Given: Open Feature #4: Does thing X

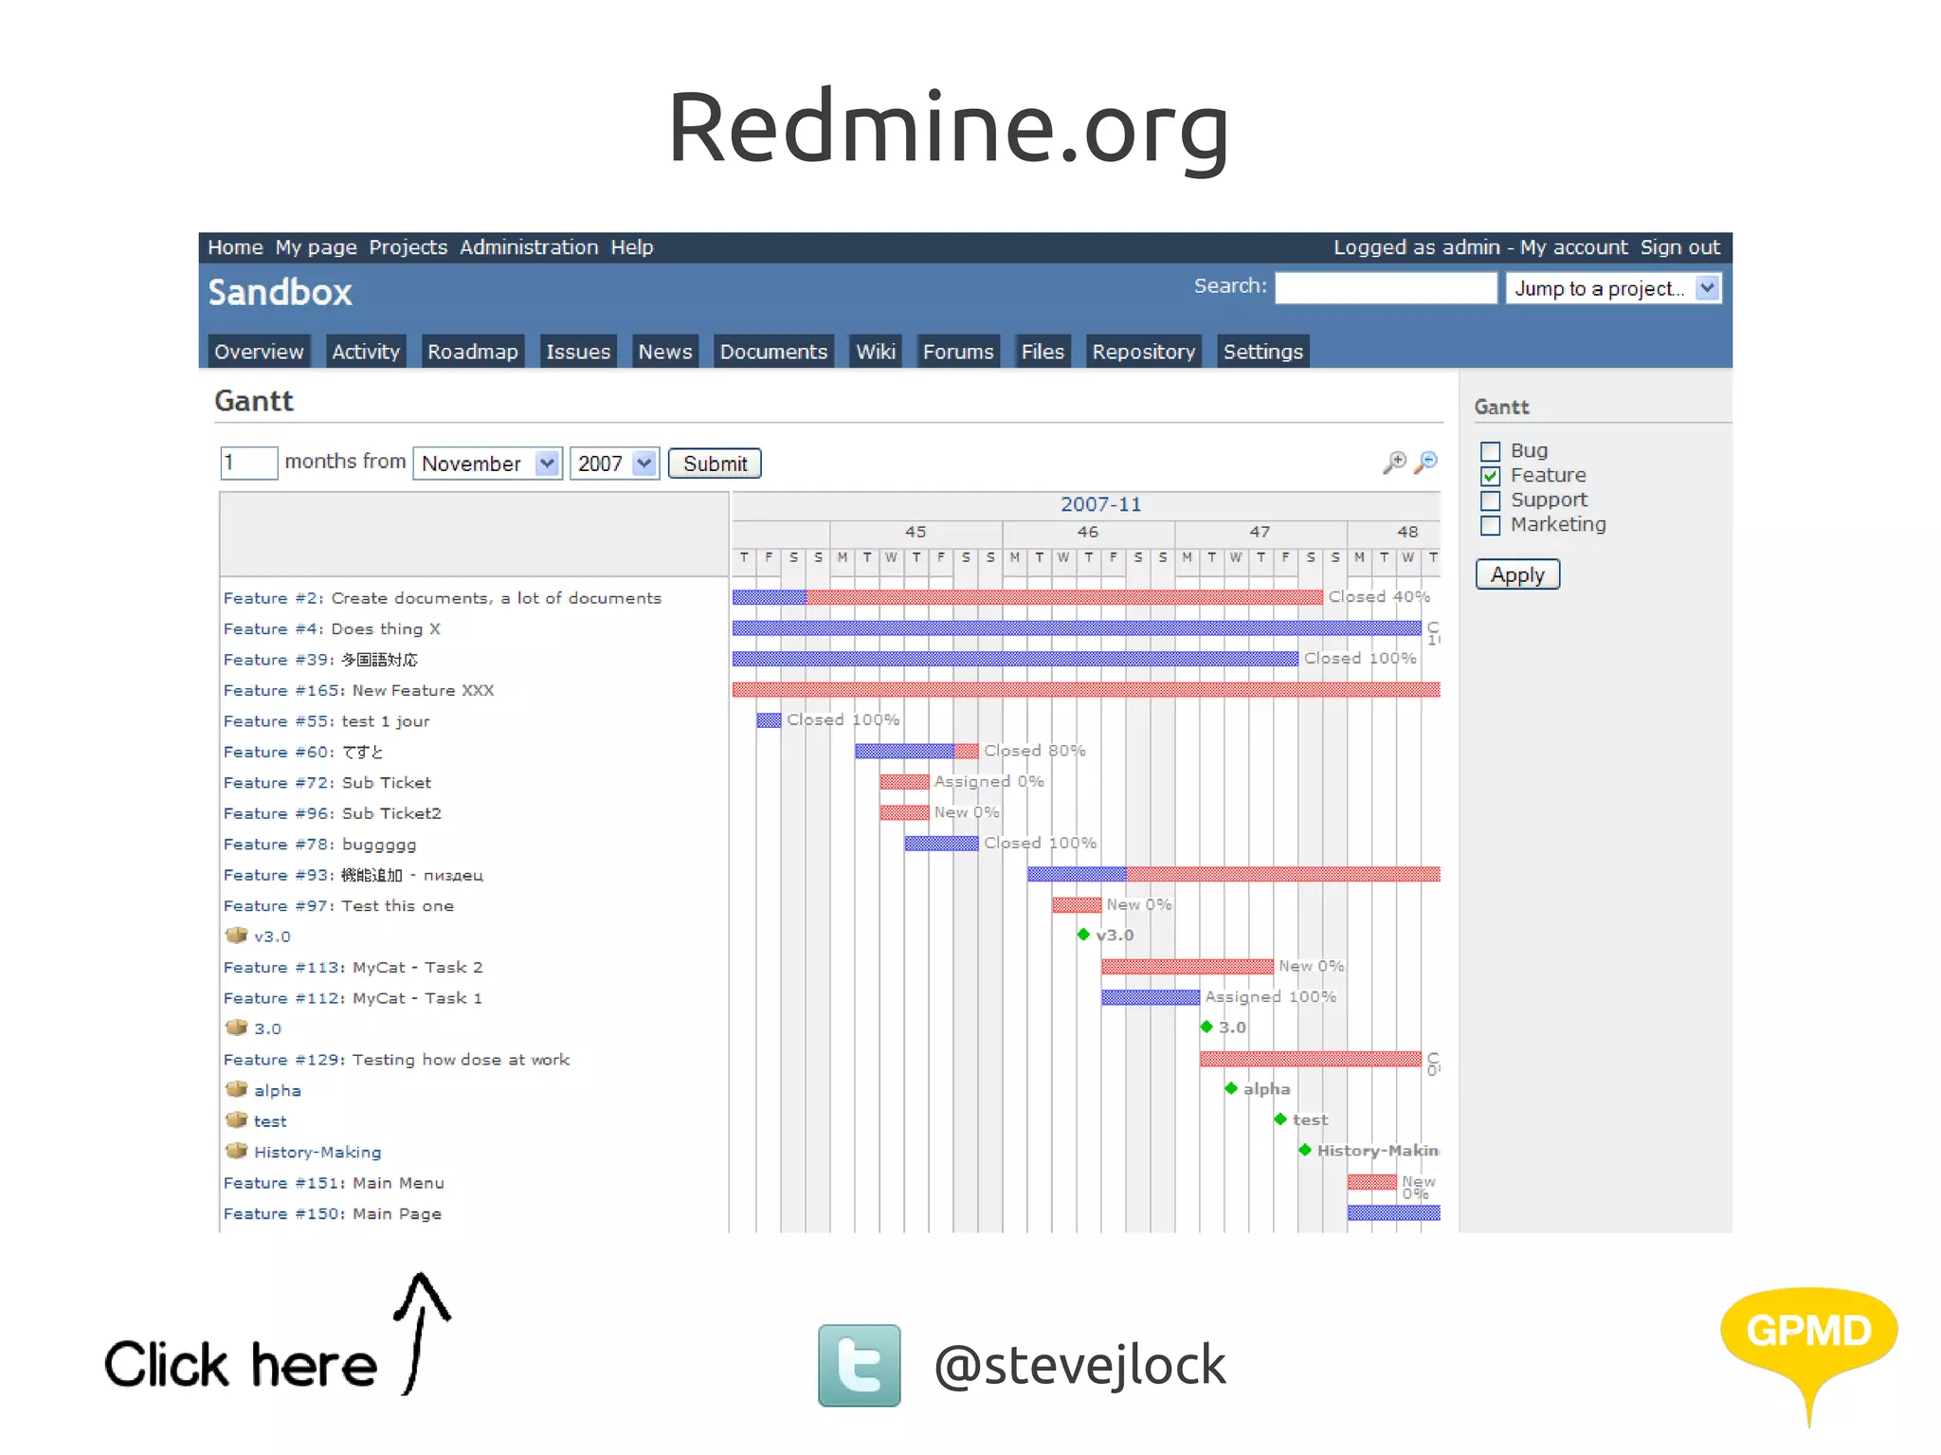Looking at the screenshot, I should pos(332,628).
